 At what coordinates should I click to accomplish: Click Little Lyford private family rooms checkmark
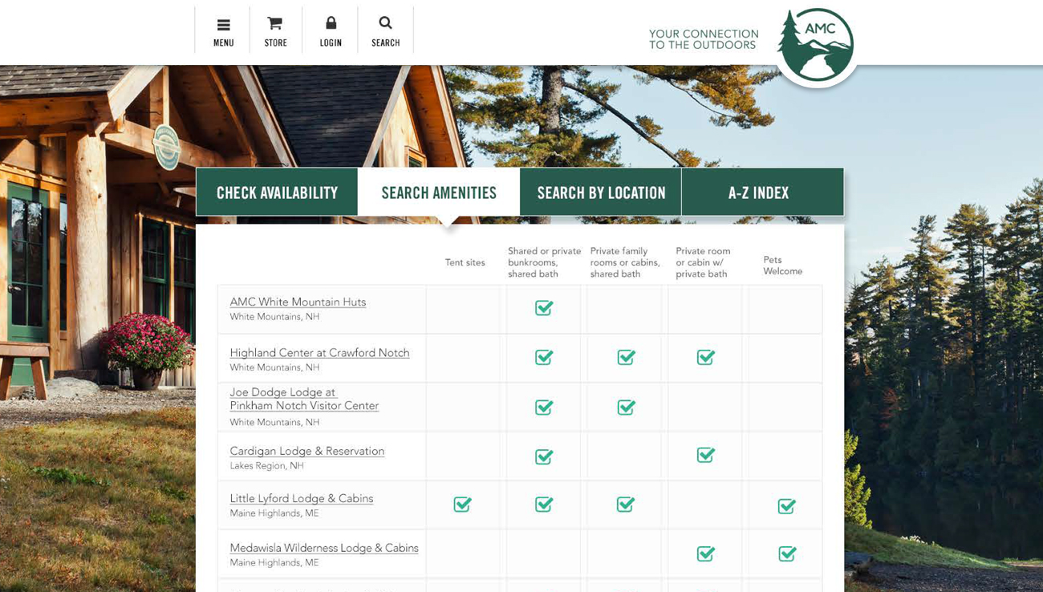tap(626, 504)
